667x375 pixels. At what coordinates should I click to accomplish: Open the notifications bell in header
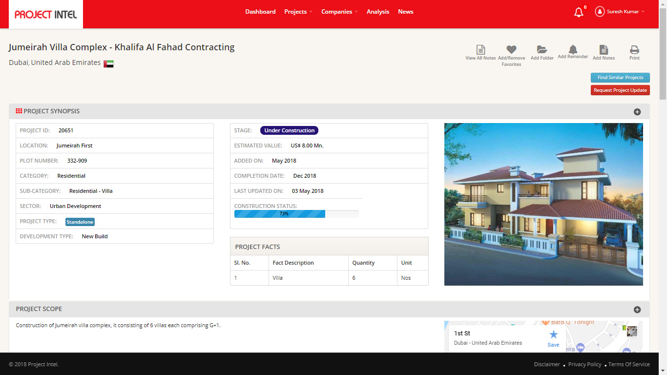click(x=579, y=12)
